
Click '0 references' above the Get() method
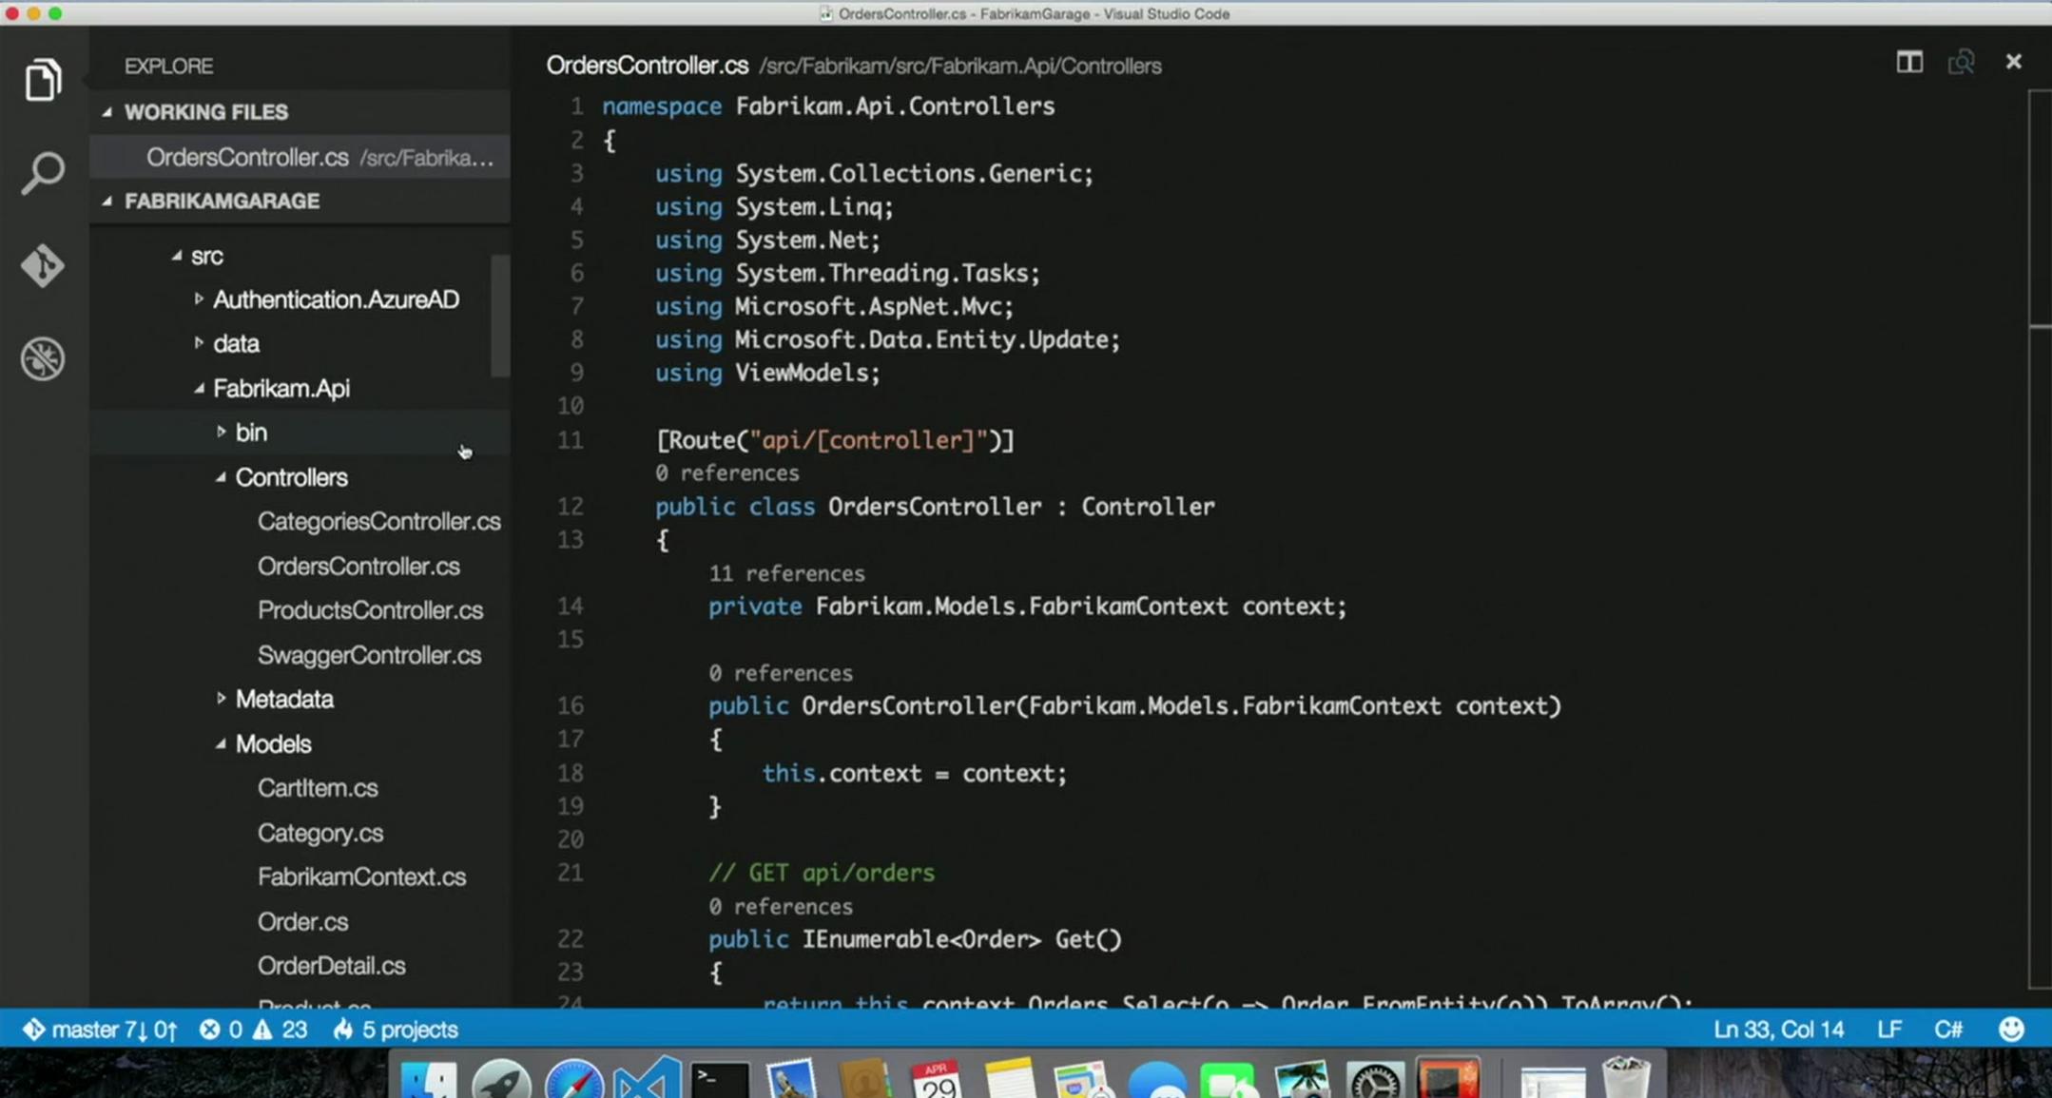780,906
